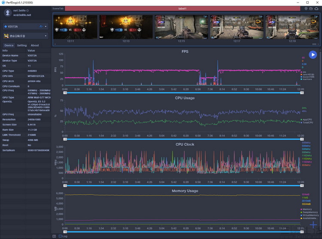Click the FPS chart title

[x=185, y=51]
